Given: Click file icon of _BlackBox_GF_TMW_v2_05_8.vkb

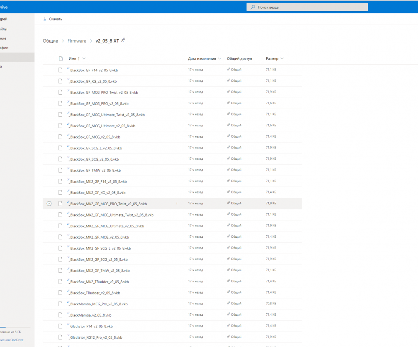Looking at the screenshot, I should 61,170.
